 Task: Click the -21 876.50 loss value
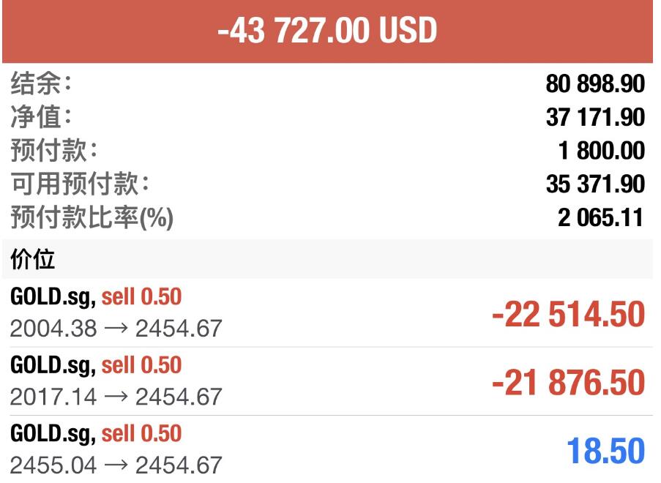tap(568, 383)
